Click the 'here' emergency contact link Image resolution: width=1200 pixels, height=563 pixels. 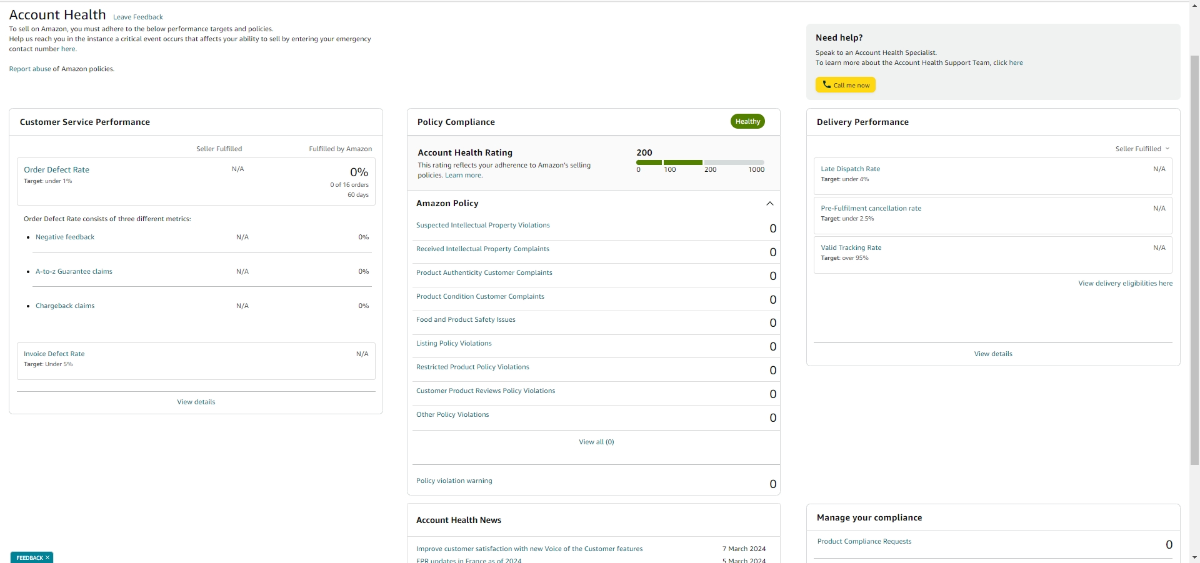[68, 49]
